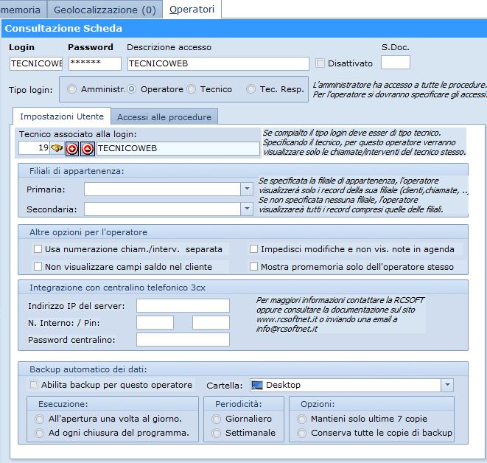Click the 'Cartella:' label
The image size is (487, 463).
click(x=225, y=386)
